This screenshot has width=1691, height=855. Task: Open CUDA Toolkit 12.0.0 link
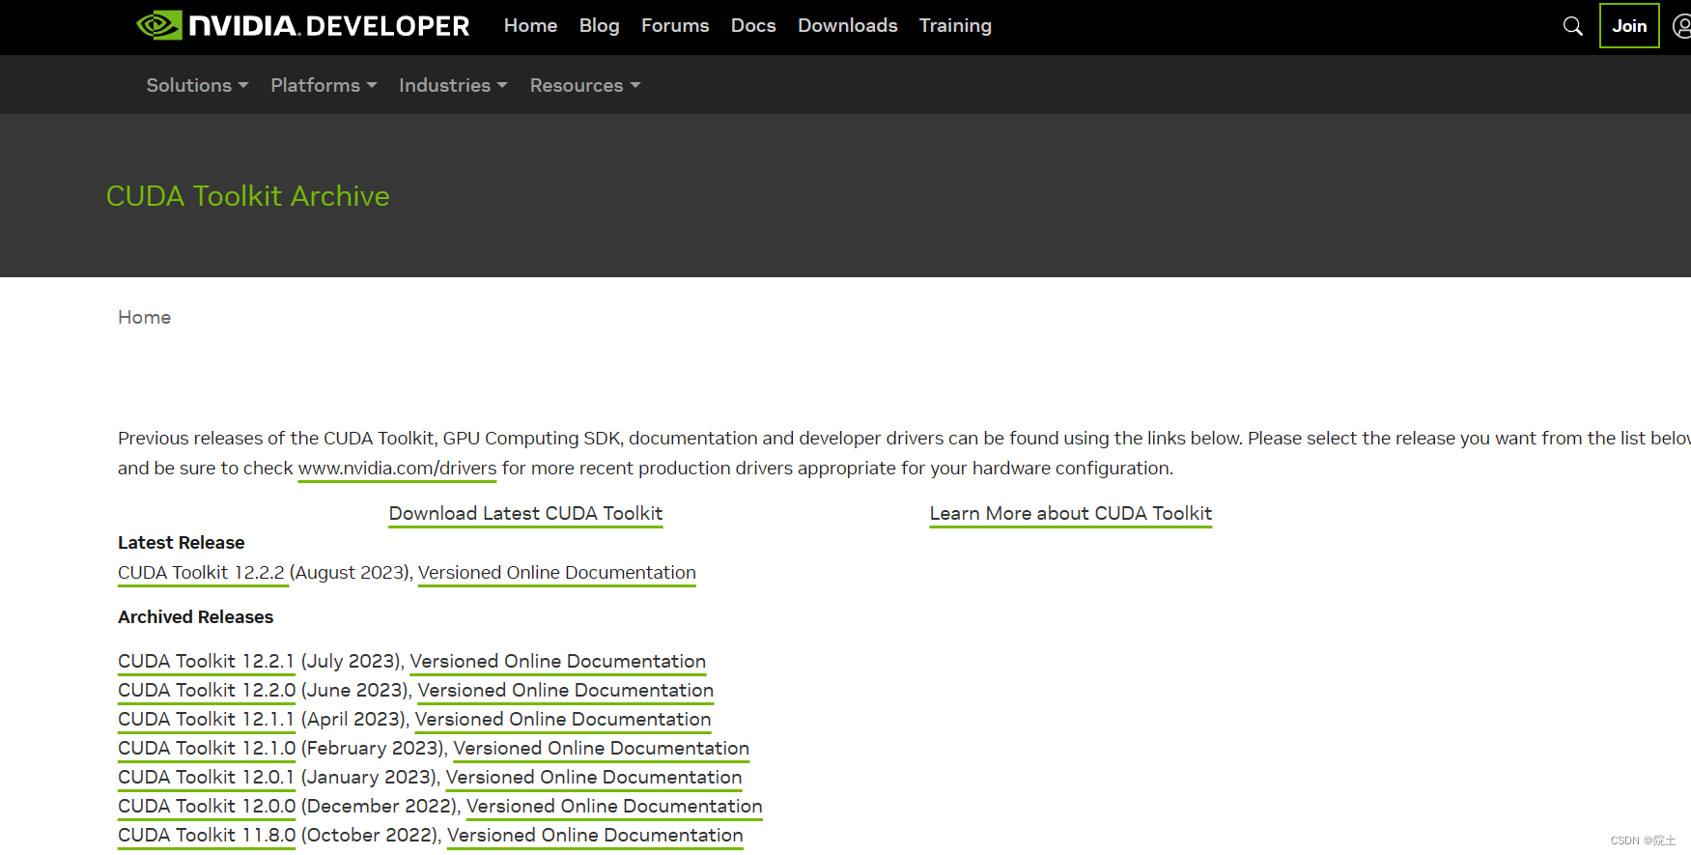(207, 807)
